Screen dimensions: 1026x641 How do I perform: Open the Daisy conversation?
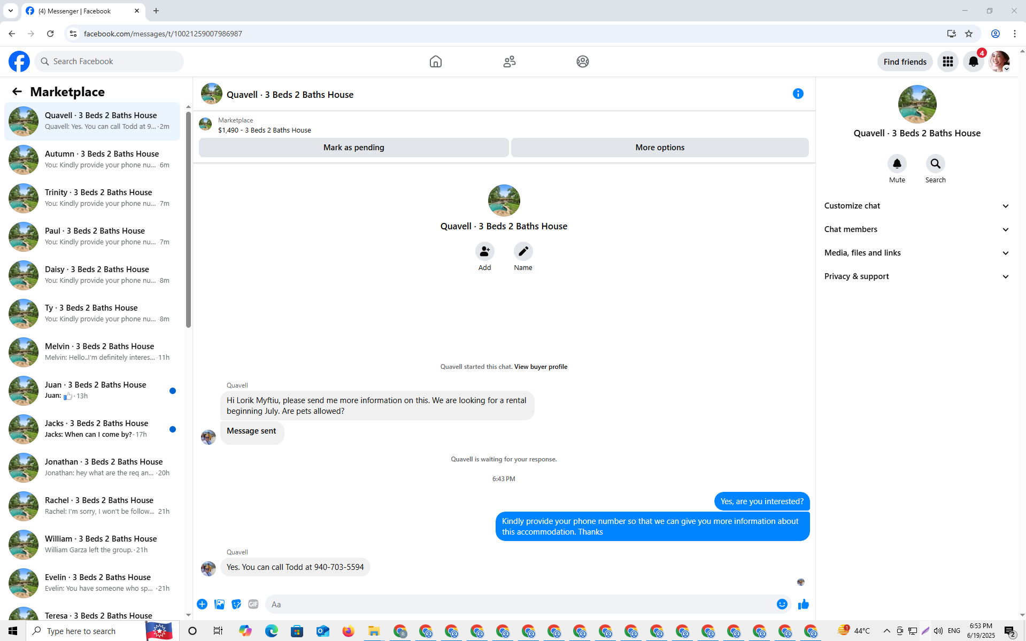coord(92,275)
